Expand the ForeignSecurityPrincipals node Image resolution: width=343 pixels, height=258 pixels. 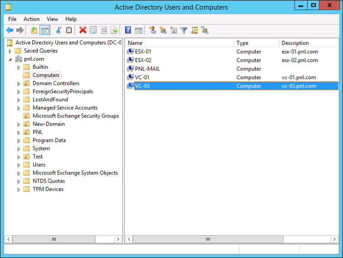coord(19,92)
